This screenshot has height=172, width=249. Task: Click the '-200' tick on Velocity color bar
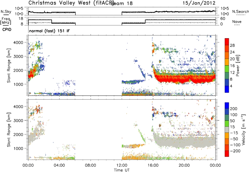[235, 151]
